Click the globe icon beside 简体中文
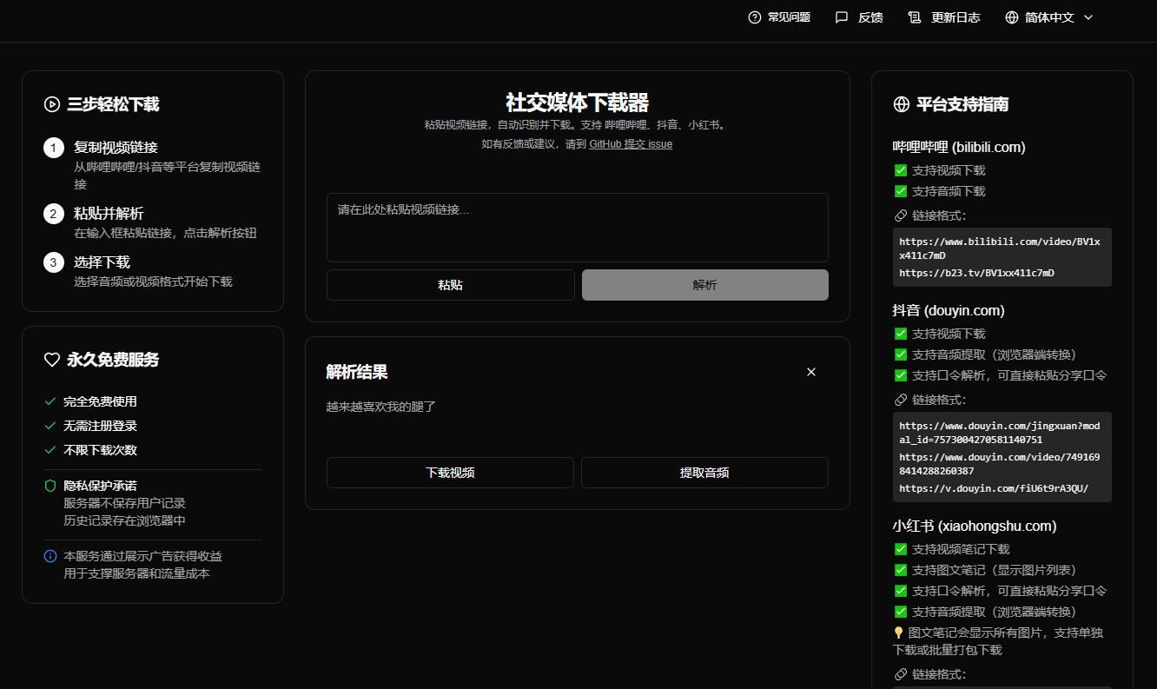The image size is (1157, 689). pyautogui.click(x=1011, y=17)
